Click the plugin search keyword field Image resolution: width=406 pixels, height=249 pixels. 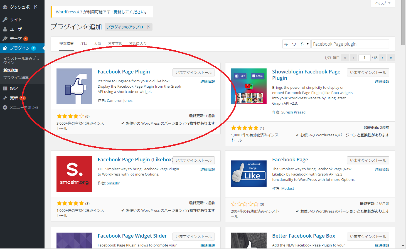(x=350, y=44)
